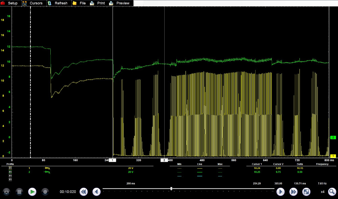Screen dimensions: 338x199
Task: Change channel 1 20 V scale setting
Action: [130, 168]
